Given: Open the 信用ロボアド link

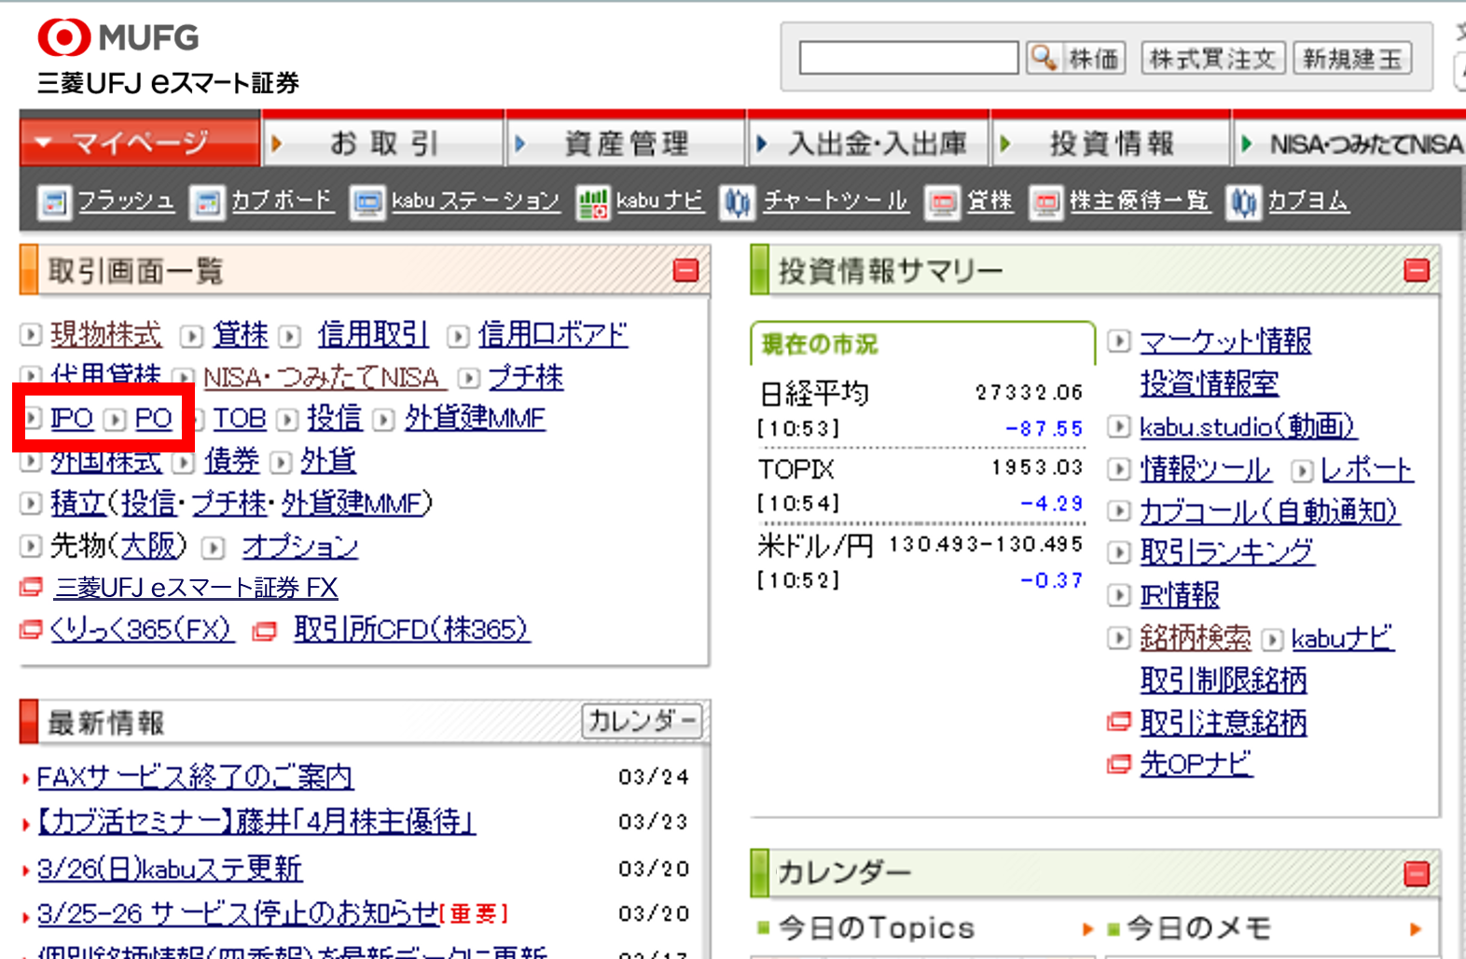Looking at the screenshot, I should 553,334.
